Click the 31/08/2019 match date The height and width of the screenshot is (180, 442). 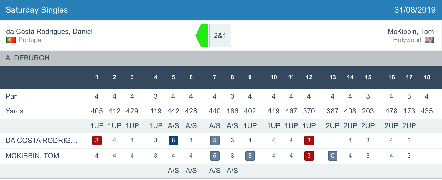pos(415,10)
